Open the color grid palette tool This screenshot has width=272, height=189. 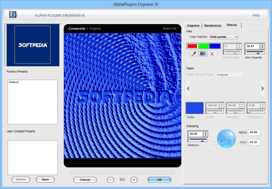coord(203,54)
